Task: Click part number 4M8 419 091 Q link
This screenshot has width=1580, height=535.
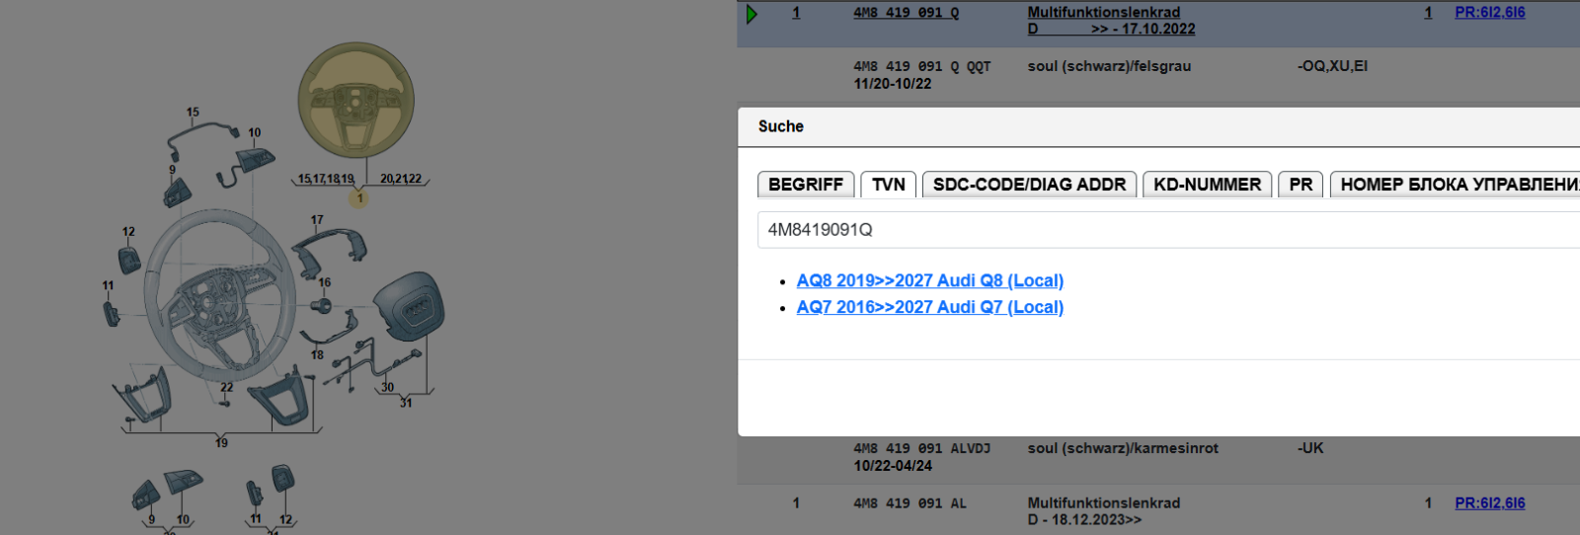Action: point(906,13)
